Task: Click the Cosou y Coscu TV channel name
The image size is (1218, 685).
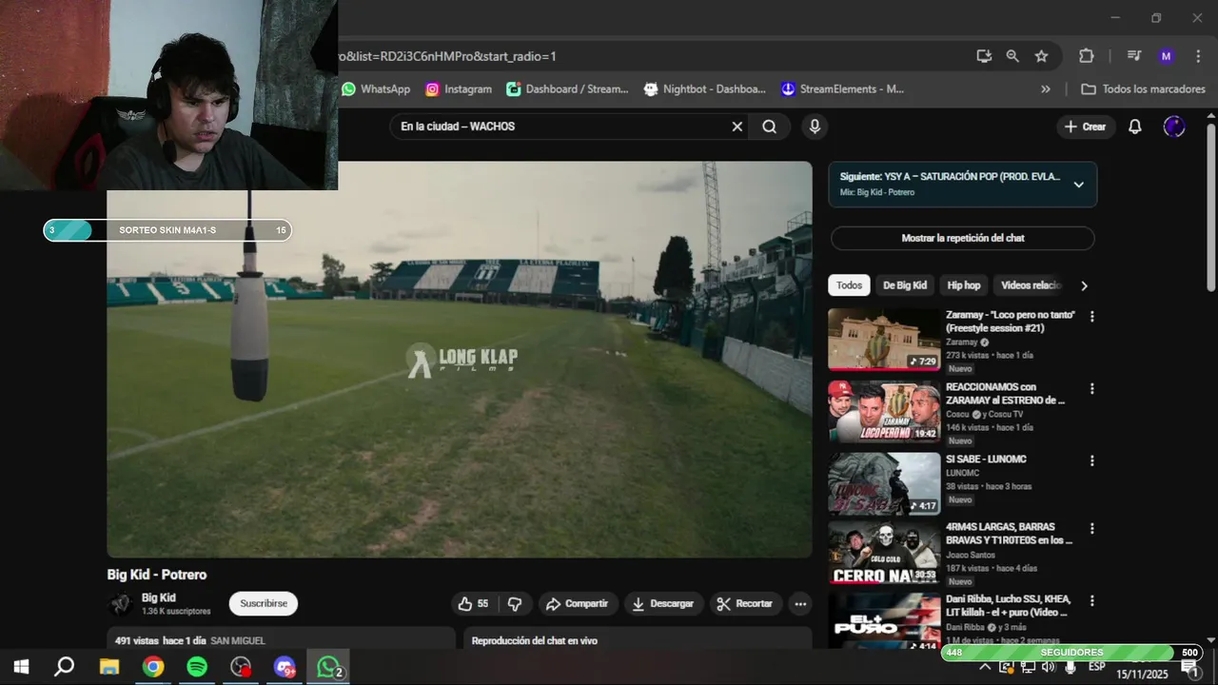Action: point(984,414)
